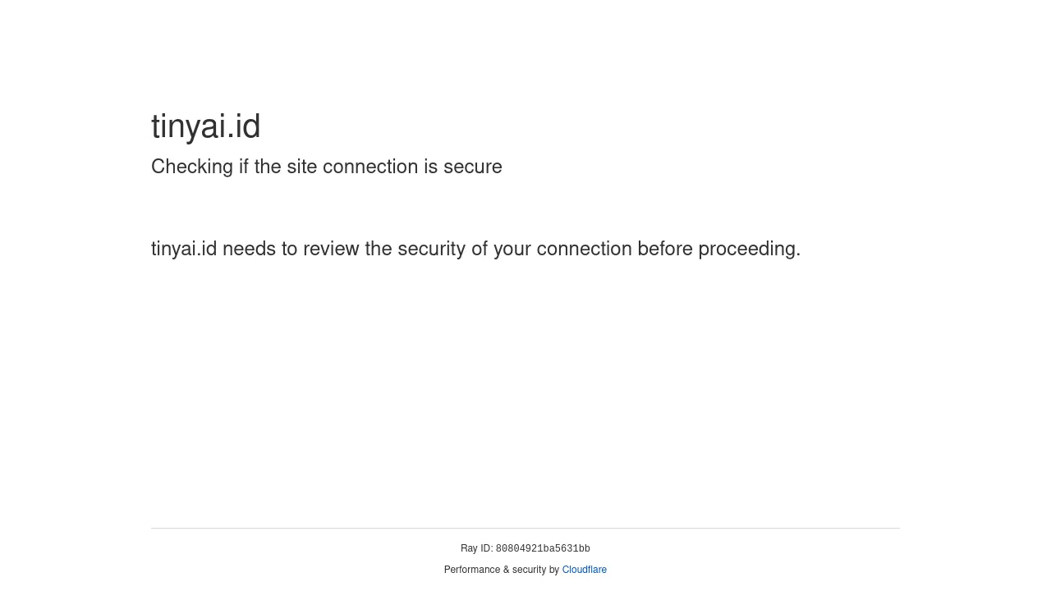Click 'connection' in the body paragraph
Viewport: 1051px width, 591px height.
click(x=585, y=249)
